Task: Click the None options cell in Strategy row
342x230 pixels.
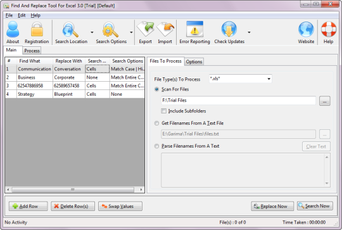Action: [127, 94]
